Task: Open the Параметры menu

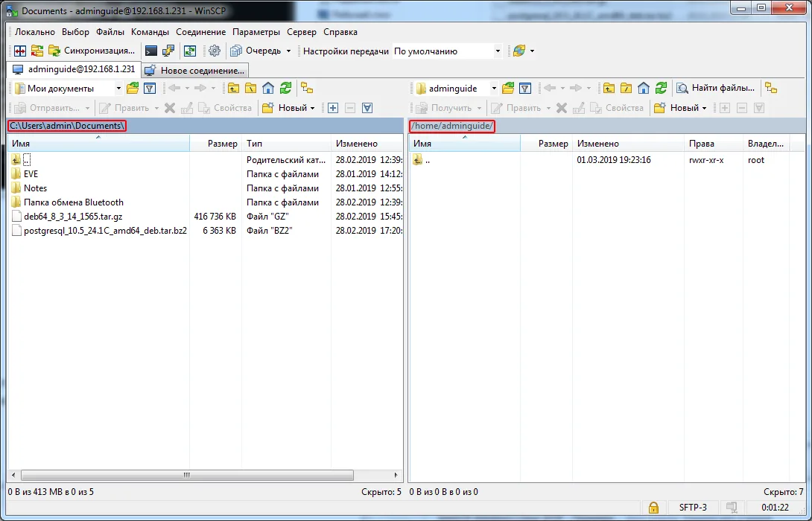Action: tap(256, 32)
